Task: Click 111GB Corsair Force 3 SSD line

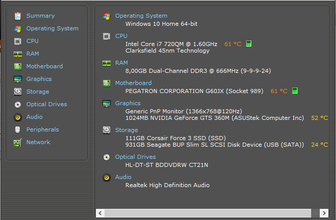Action: pos(176,138)
